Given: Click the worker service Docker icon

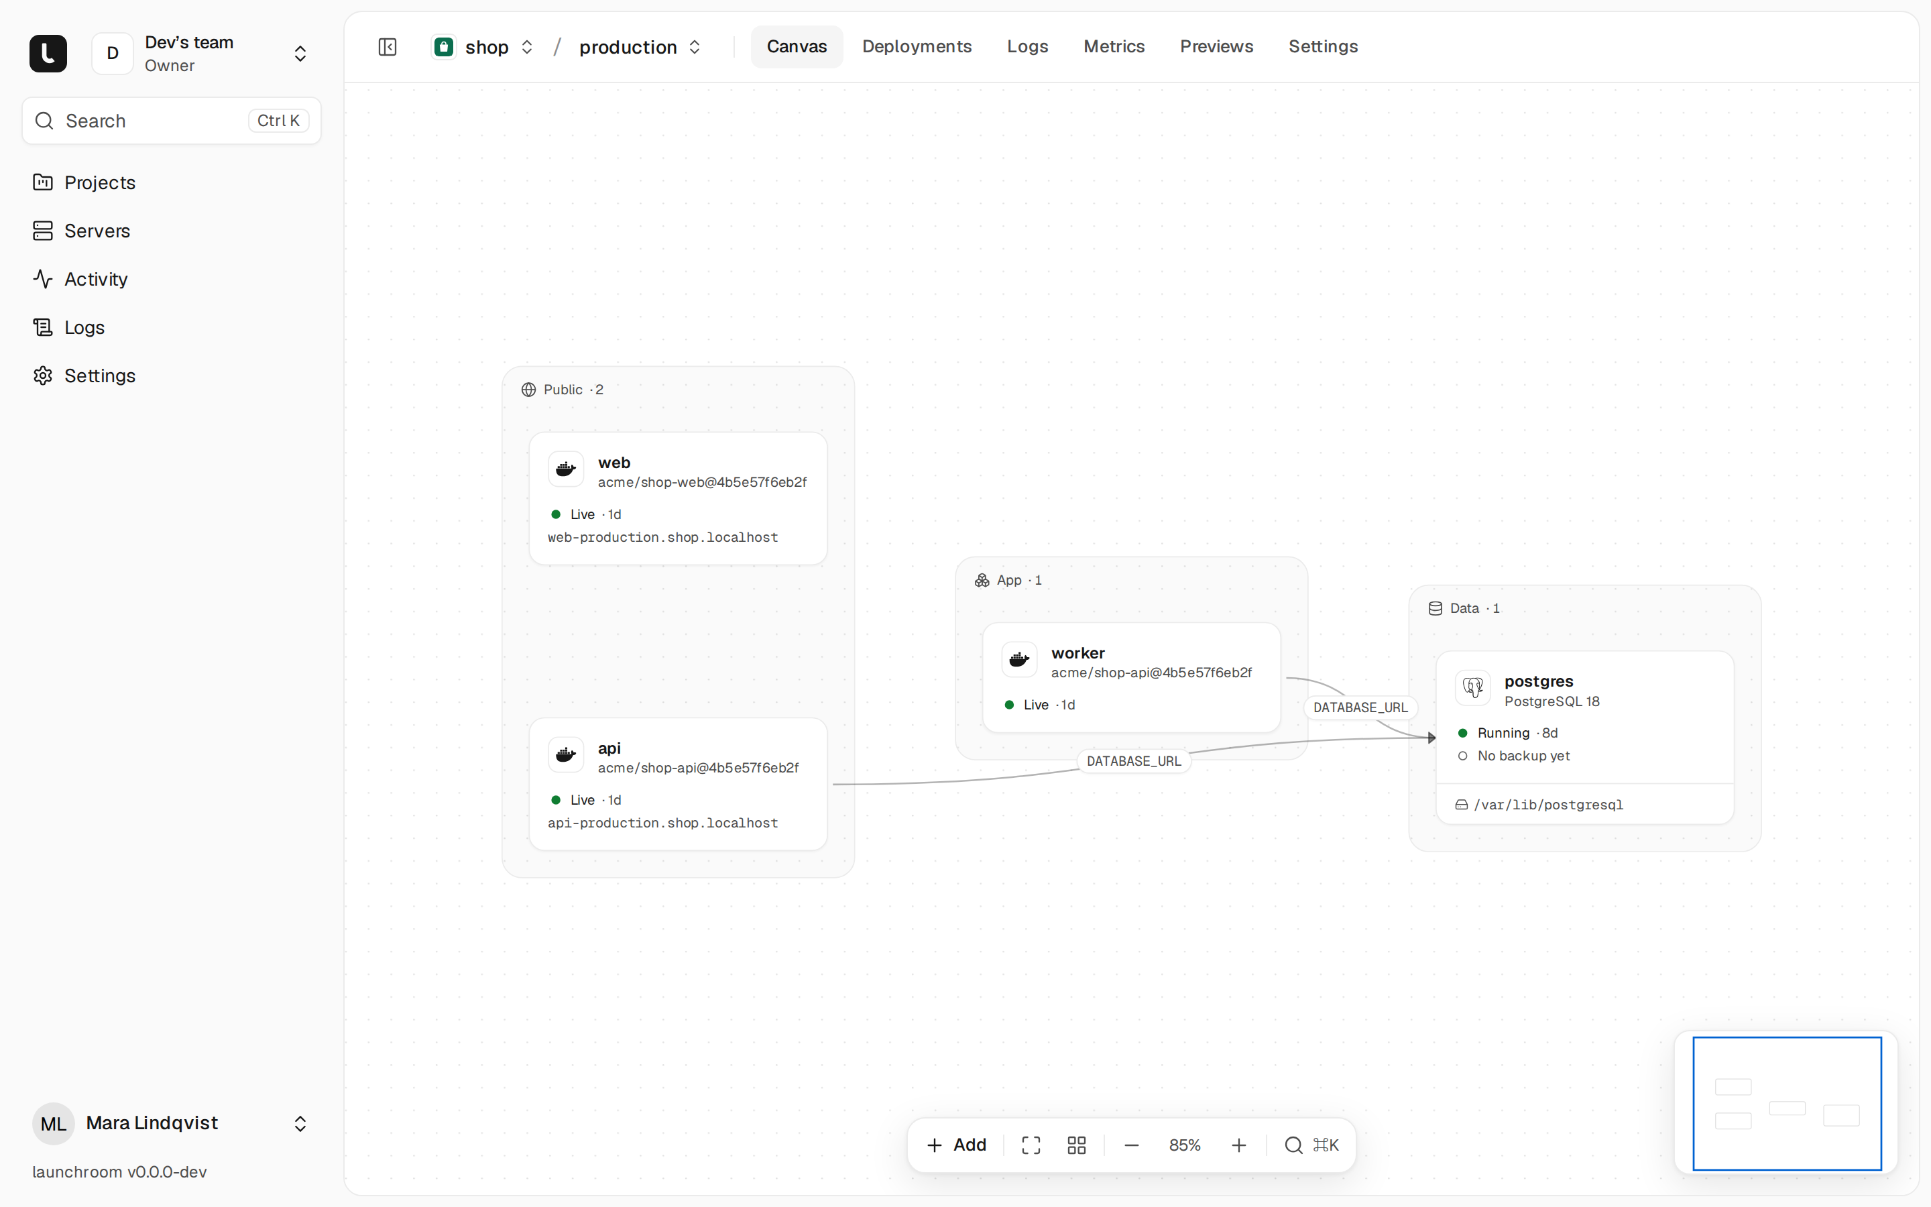Looking at the screenshot, I should 1019,659.
